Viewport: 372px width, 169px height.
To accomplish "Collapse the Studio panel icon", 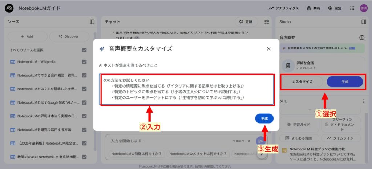I will tap(364, 22).
